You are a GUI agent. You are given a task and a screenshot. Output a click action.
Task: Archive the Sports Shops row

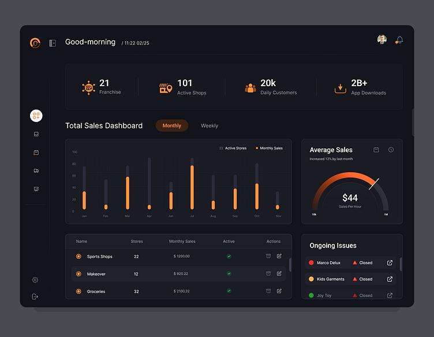(x=268, y=256)
